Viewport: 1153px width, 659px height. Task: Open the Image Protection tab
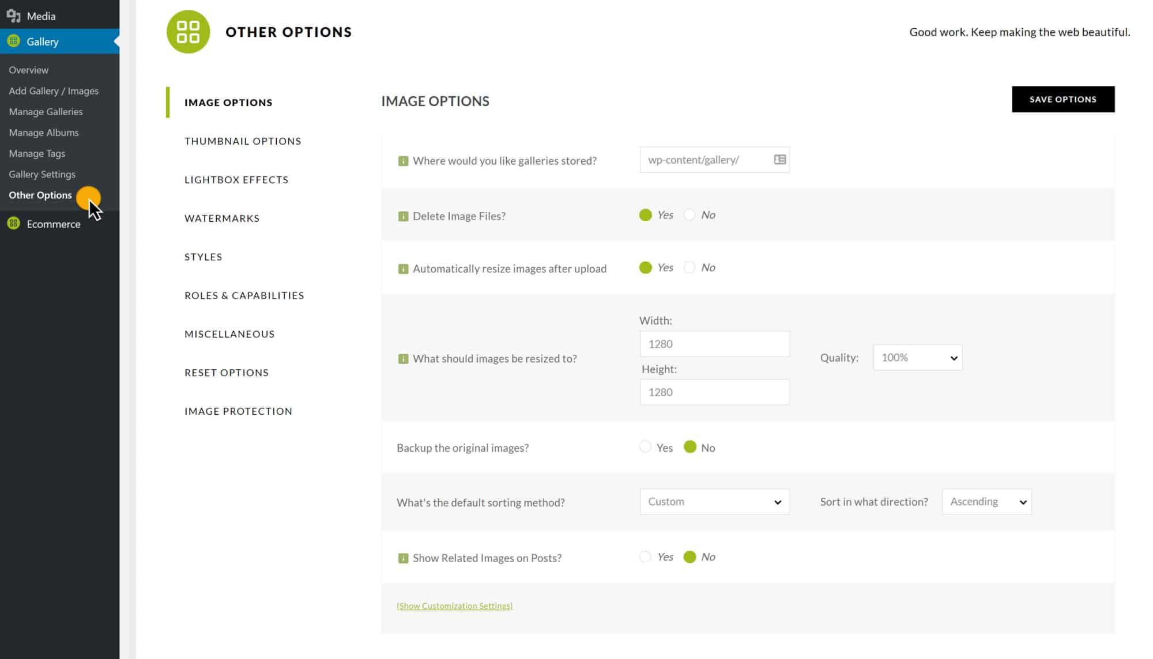tap(238, 411)
